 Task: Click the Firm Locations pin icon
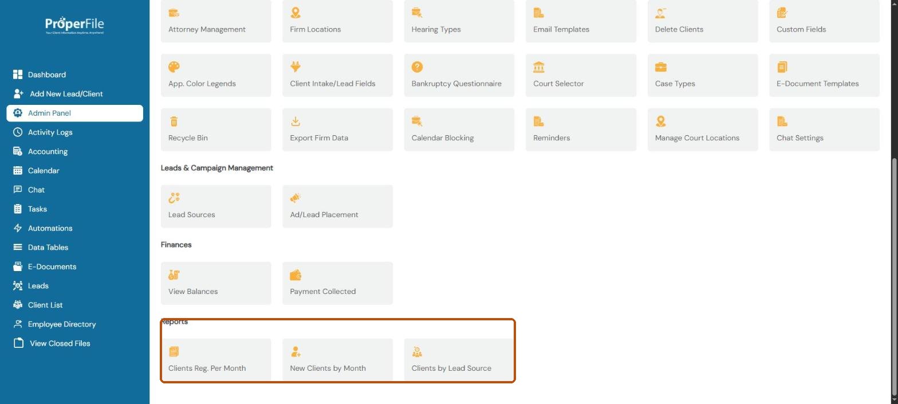[296, 13]
